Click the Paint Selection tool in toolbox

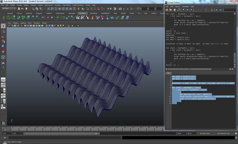click(3, 37)
